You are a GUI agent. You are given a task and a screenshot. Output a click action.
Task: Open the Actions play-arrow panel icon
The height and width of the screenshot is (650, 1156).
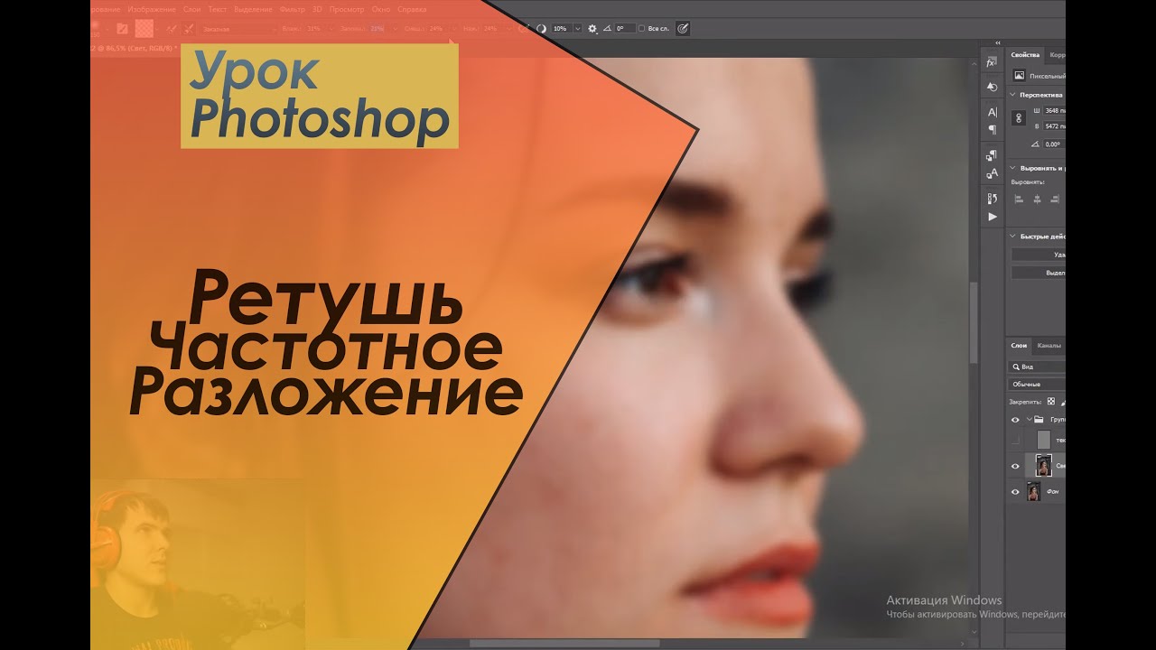point(993,217)
